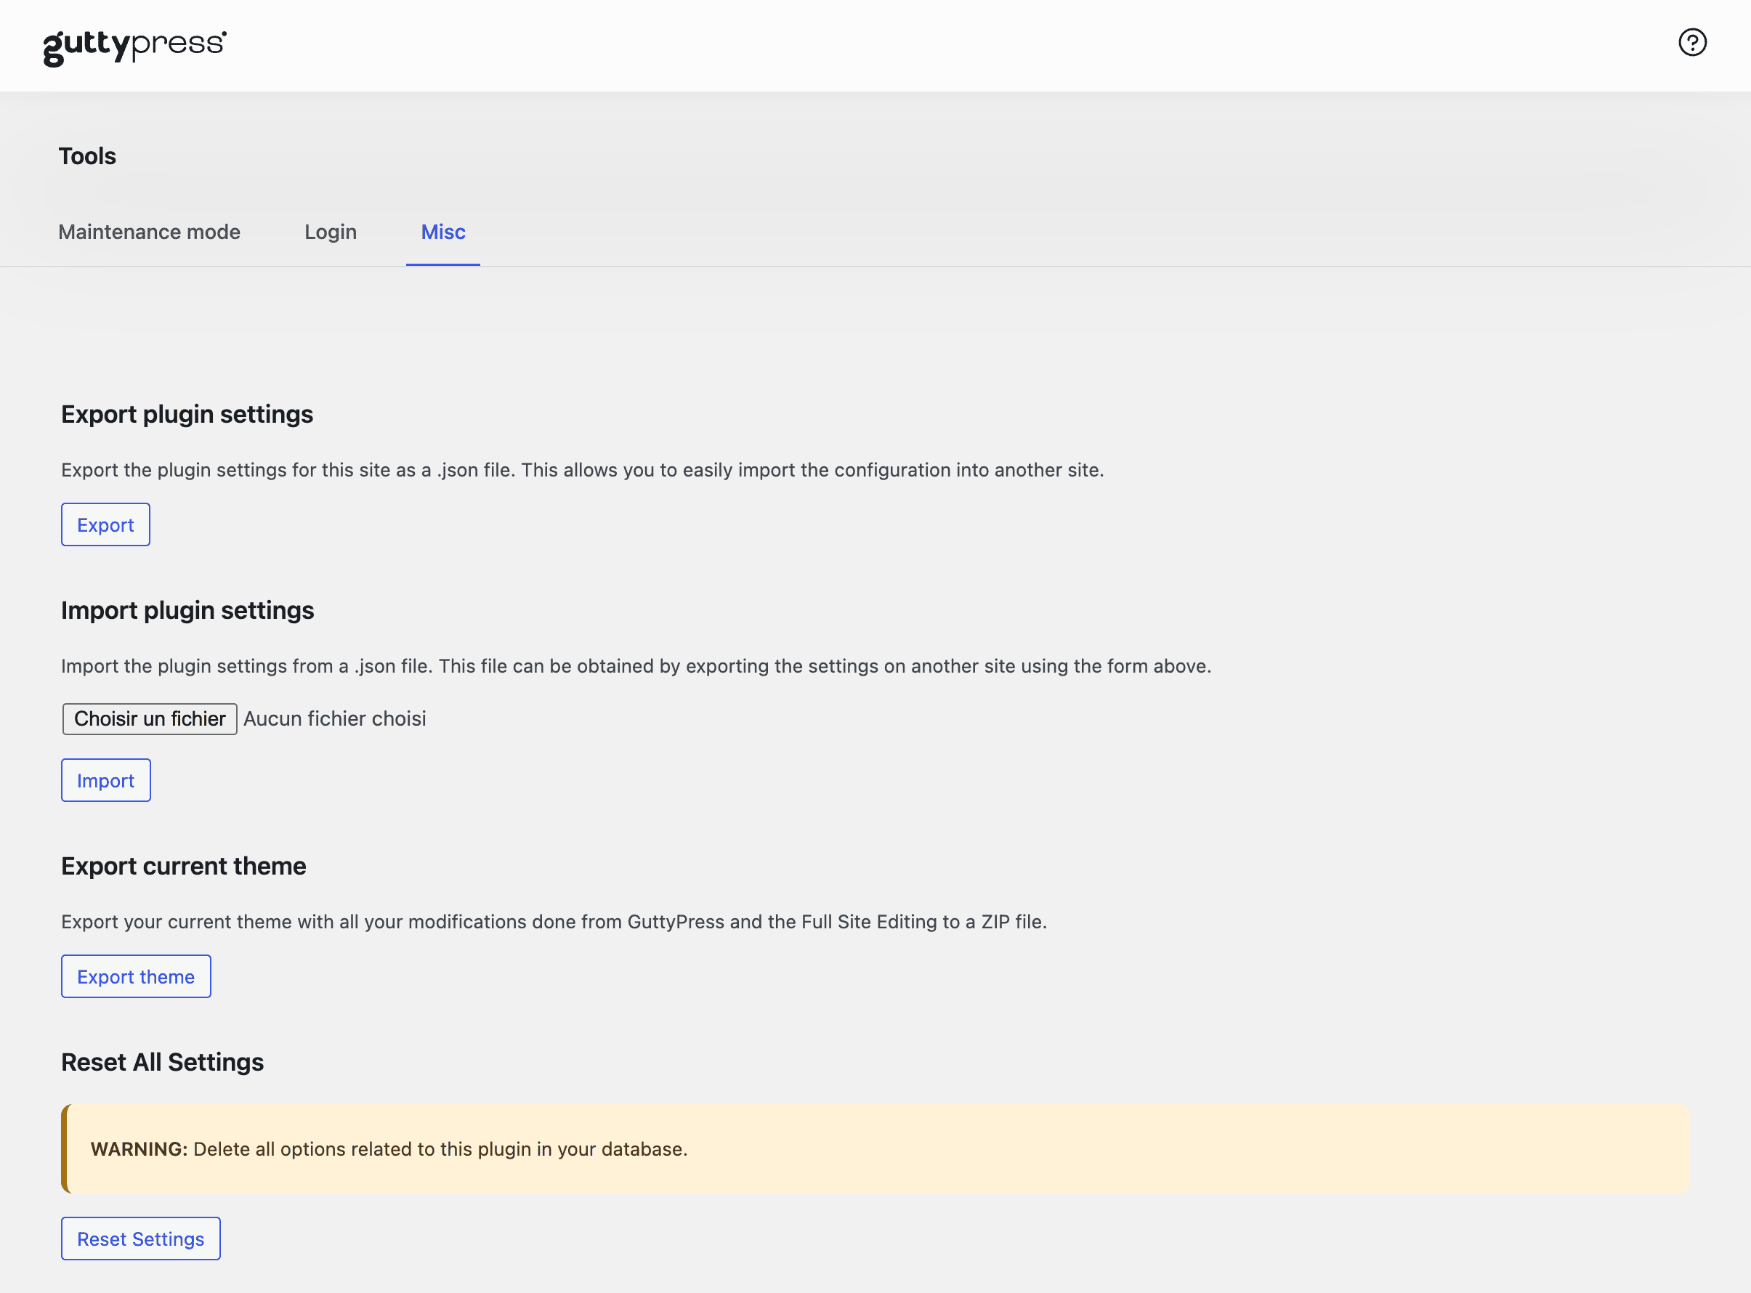The width and height of the screenshot is (1751, 1293).
Task: Click the description about exporting theme to ZIP
Action: pyautogui.click(x=554, y=922)
